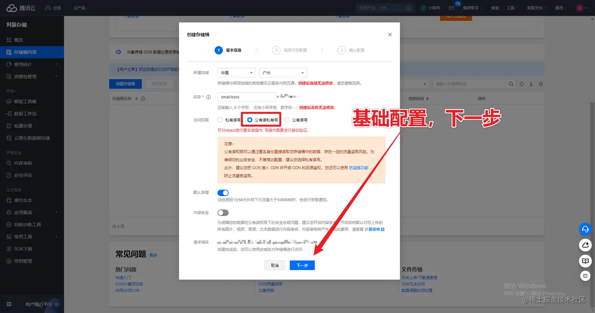Open the 总览 home icon
The width and height of the screenshot is (595, 313).
pos(48,8)
